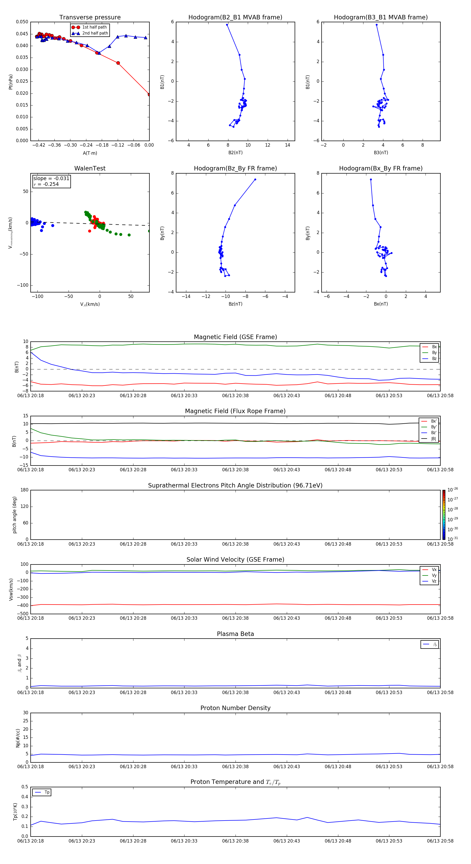Select the "slope = -0.031" annotation

pos(51,179)
